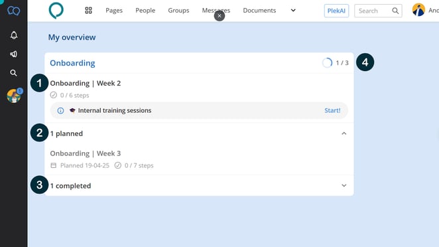This screenshot has width=439, height=247.
Task: Collapse the 1 planned section
Action: (344, 133)
